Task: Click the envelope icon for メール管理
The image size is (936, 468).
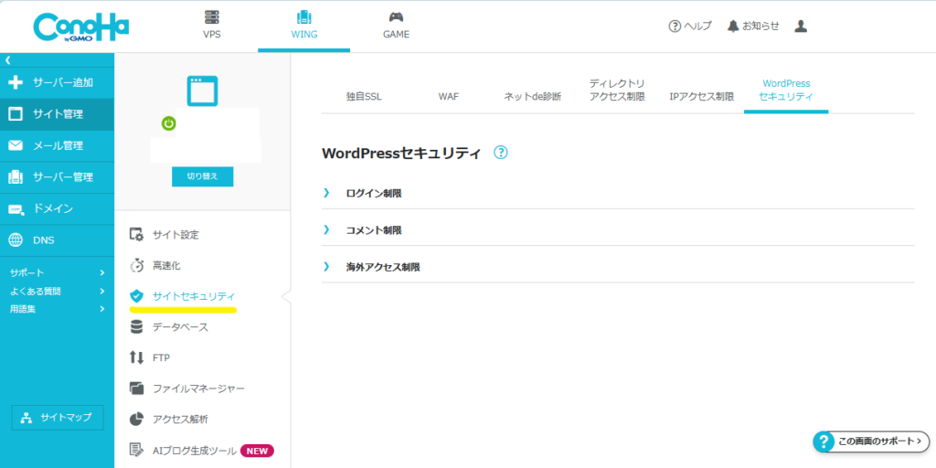Action: (x=16, y=145)
